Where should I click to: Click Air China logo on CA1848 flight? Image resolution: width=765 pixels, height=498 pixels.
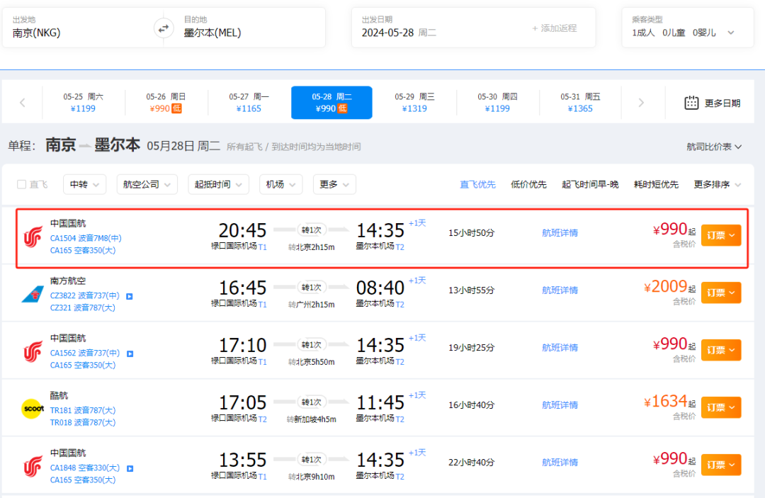[x=33, y=466]
